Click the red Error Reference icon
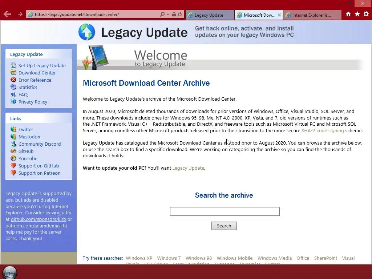This screenshot has width=372, height=279. (x=13, y=80)
